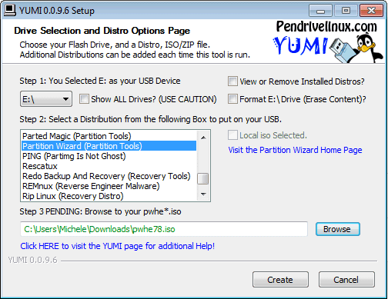388x299 pixels.
Task: Click the distro list scroll up arrow
Action: coord(203,138)
